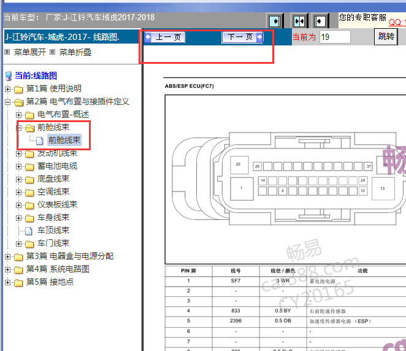The image size is (406, 351).
Task: Select 第3篇 电器盒与电源分配 tree item
Action: (70, 256)
